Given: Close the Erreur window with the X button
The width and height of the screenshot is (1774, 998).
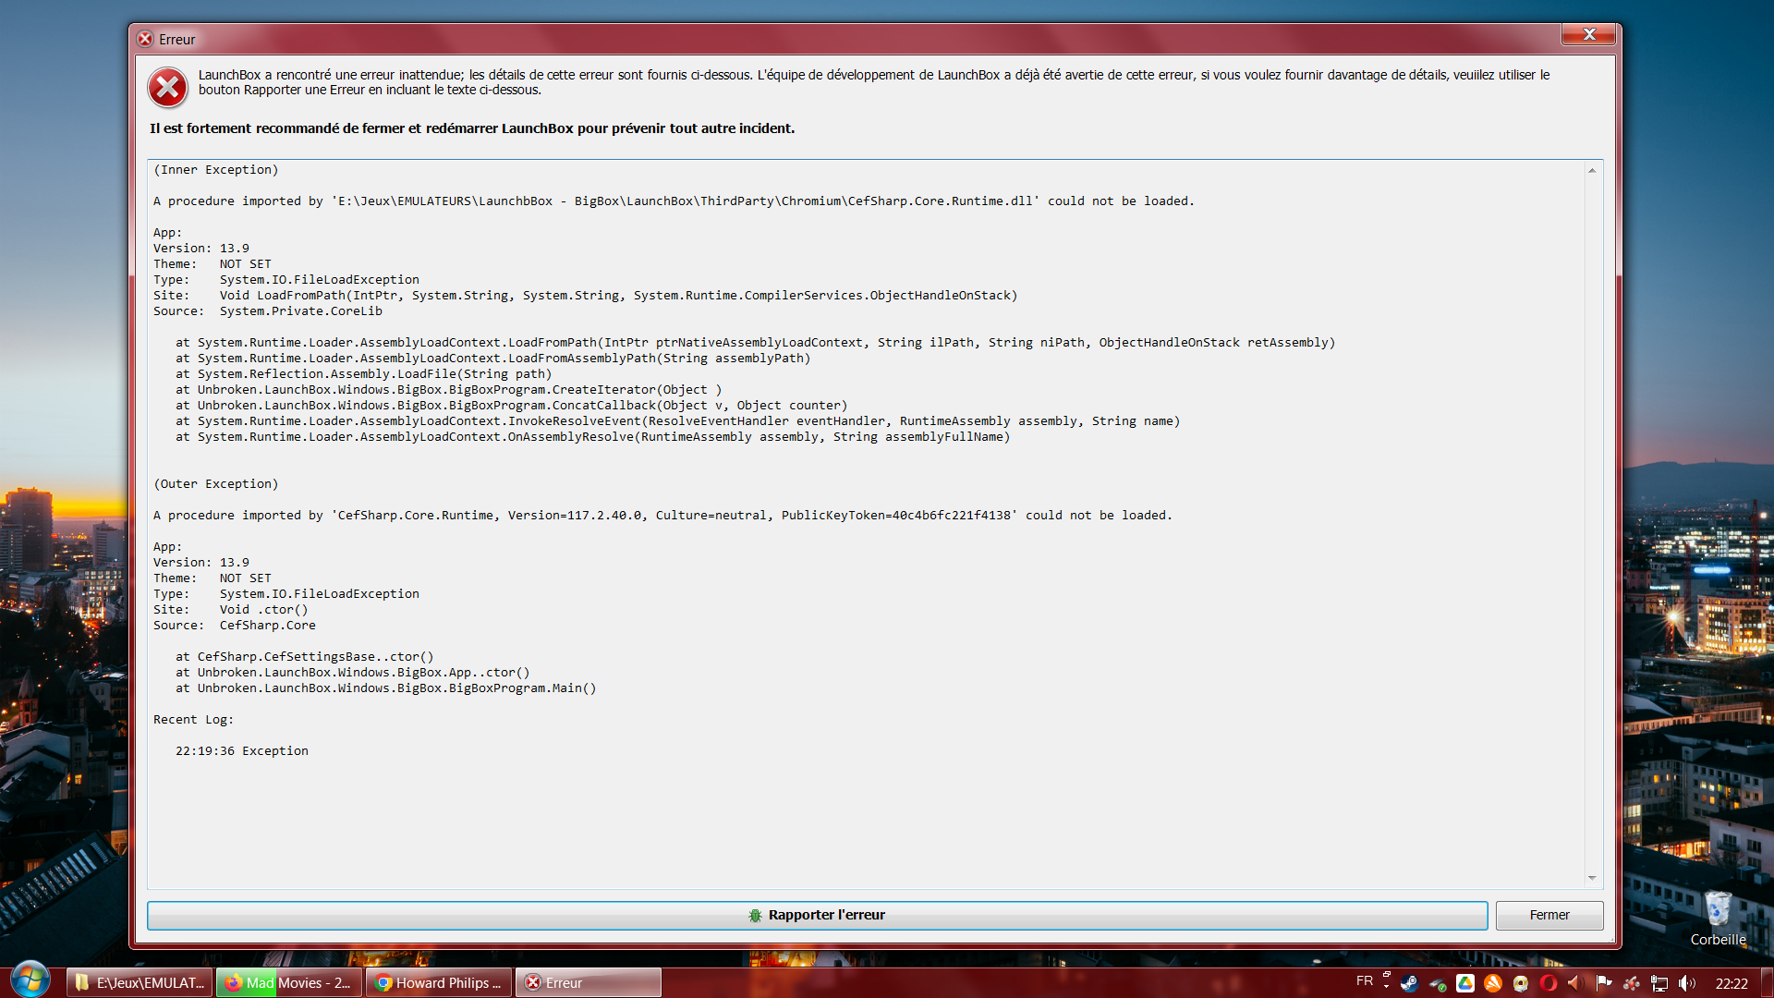Looking at the screenshot, I should pos(1588,34).
